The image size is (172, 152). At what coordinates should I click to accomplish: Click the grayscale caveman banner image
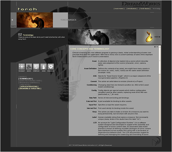click(x=102, y=37)
